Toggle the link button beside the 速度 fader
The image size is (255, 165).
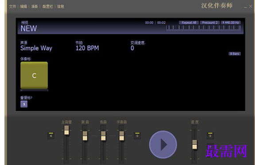(x=210, y=136)
